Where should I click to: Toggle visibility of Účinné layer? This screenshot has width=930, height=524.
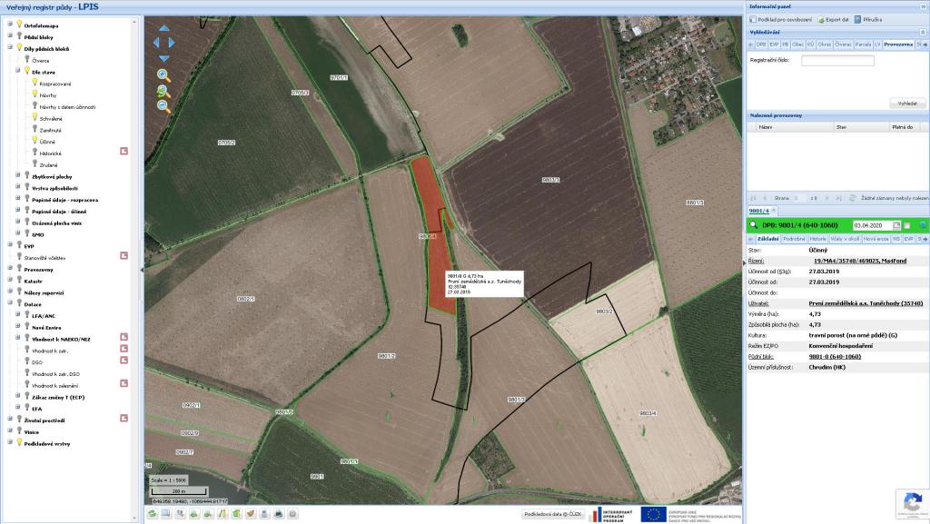click(34, 141)
